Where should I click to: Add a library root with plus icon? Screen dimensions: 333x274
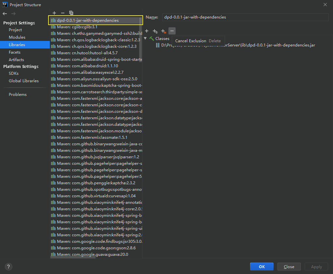pyautogui.click(x=147, y=31)
